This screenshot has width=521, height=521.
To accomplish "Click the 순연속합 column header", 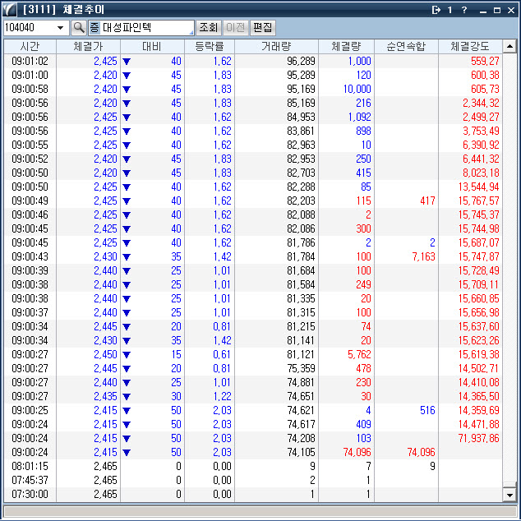I will pyautogui.click(x=406, y=46).
